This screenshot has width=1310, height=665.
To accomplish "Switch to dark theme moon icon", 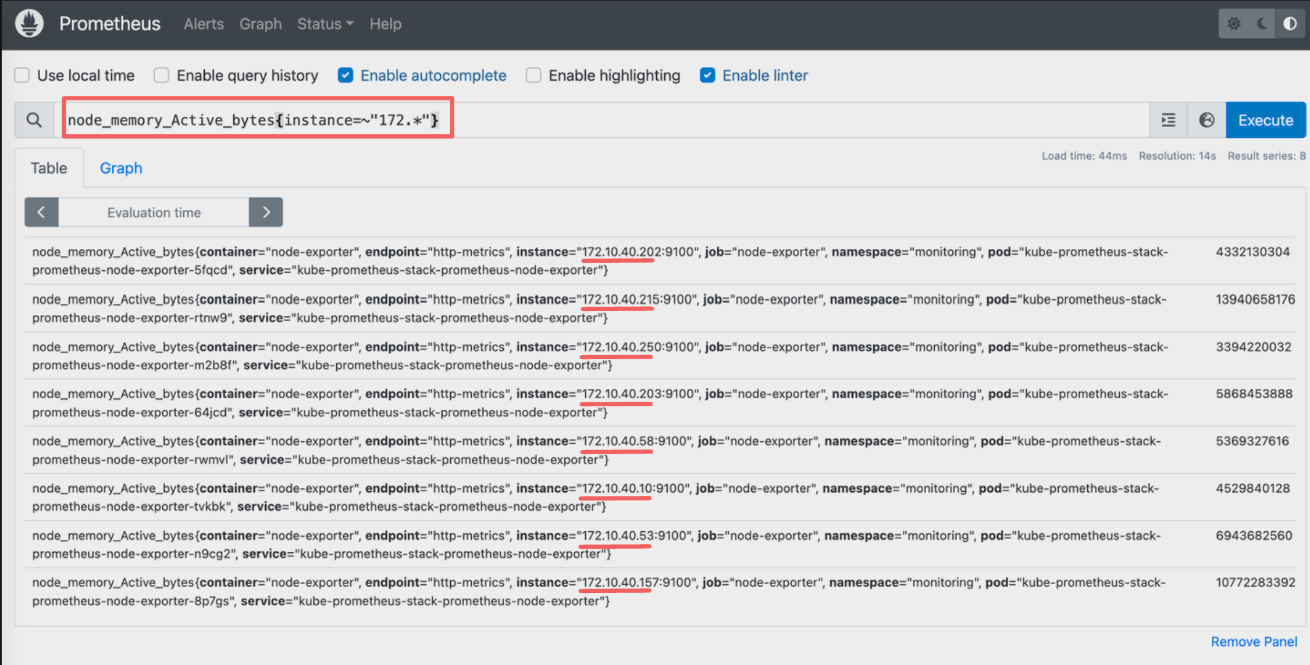I will point(1262,24).
